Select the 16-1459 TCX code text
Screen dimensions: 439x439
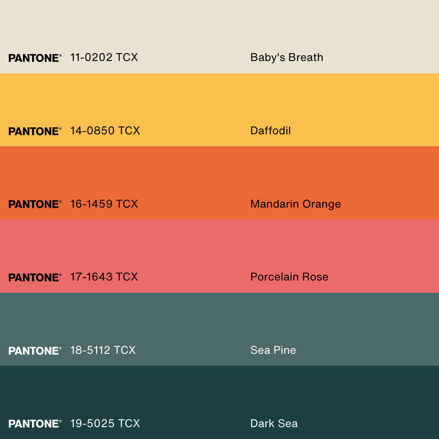[104, 204]
